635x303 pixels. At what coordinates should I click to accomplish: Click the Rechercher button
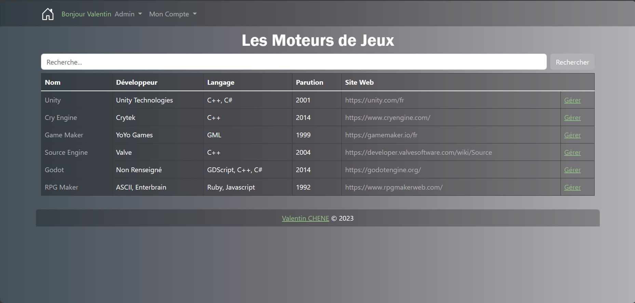point(572,62)
